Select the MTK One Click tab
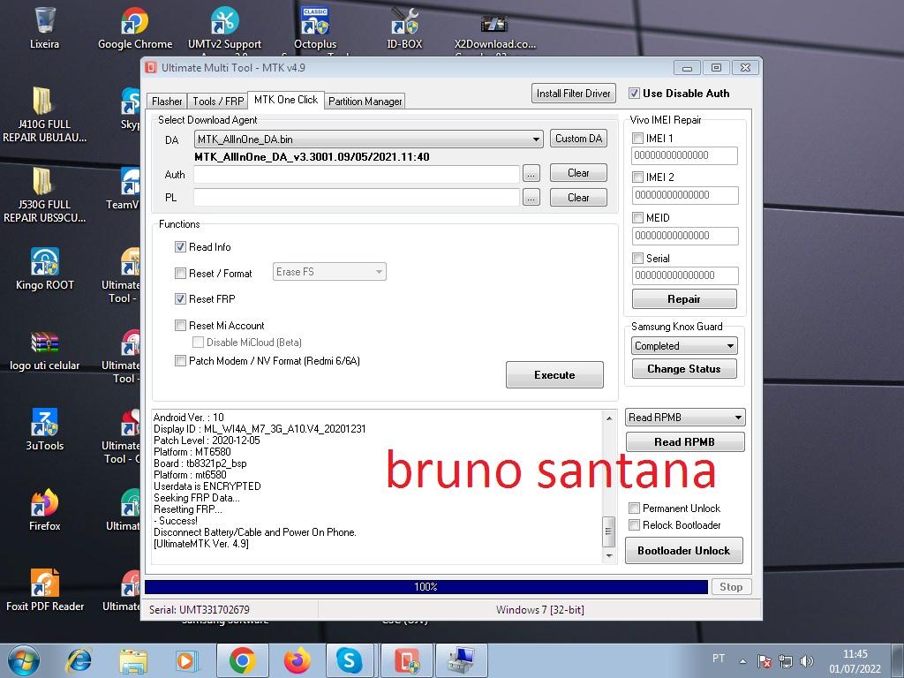The height and width of the screenshot is (678, 904). pyautogui.click(x=286, y=100)
